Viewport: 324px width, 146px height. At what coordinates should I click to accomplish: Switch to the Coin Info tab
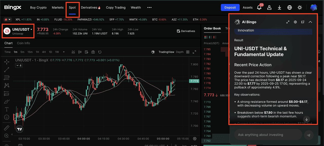click(x=24, y=43)
